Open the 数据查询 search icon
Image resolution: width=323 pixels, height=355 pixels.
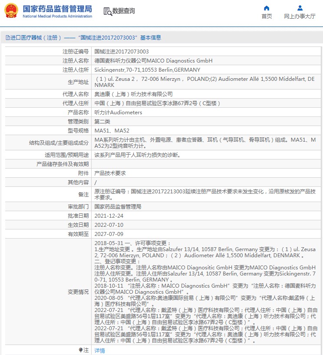coord(108,11)
